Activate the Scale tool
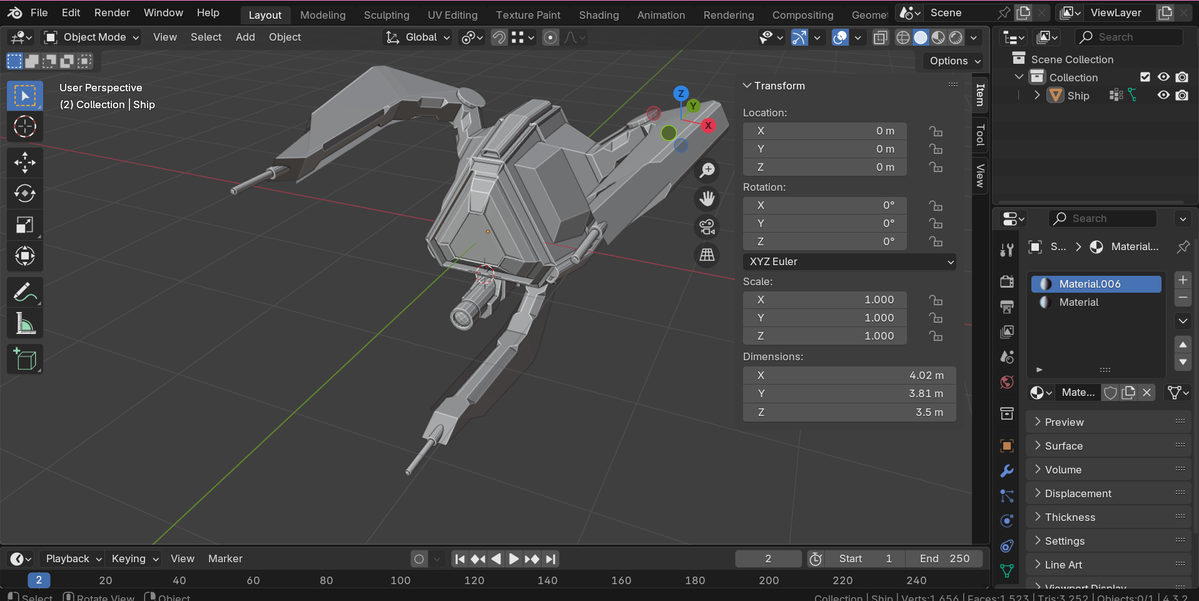Viewport: 1199px width, 601px height. (x=25, y=225)
